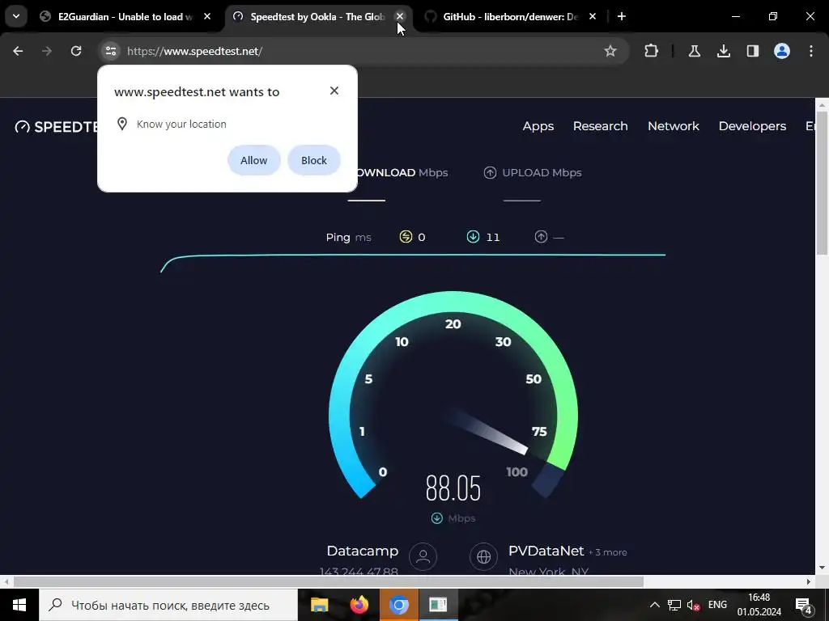The height and width of the screenshot is (621, 829).
Task: Go forward to the next page
Action: click(x=47, y=51)
